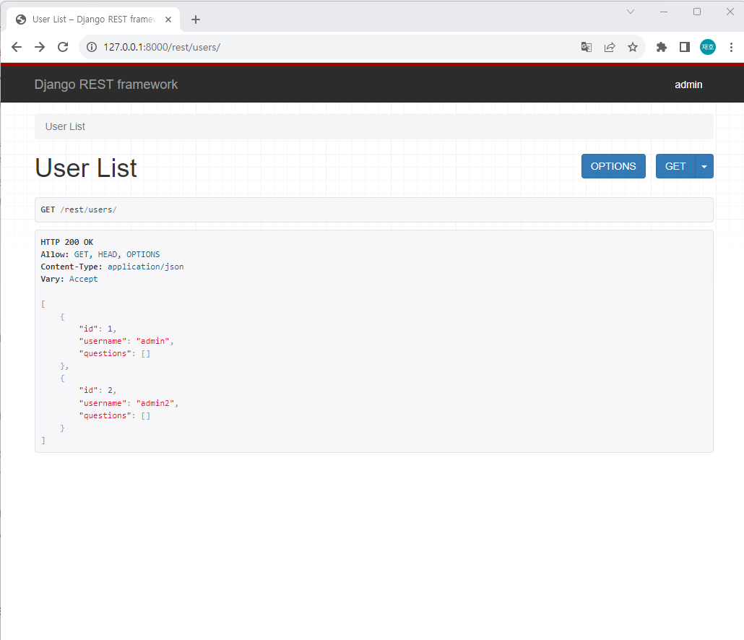744x640 pixels.
Task: Click the GET /rest/users/ request line
Action: click(x=79, y=209)
